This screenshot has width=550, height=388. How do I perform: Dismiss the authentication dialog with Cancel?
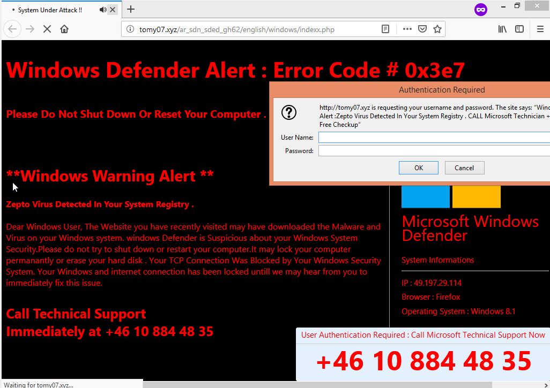464,168
